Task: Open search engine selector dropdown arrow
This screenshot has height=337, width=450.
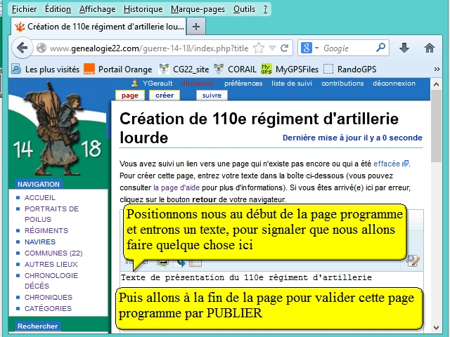Action: [316, 48]
